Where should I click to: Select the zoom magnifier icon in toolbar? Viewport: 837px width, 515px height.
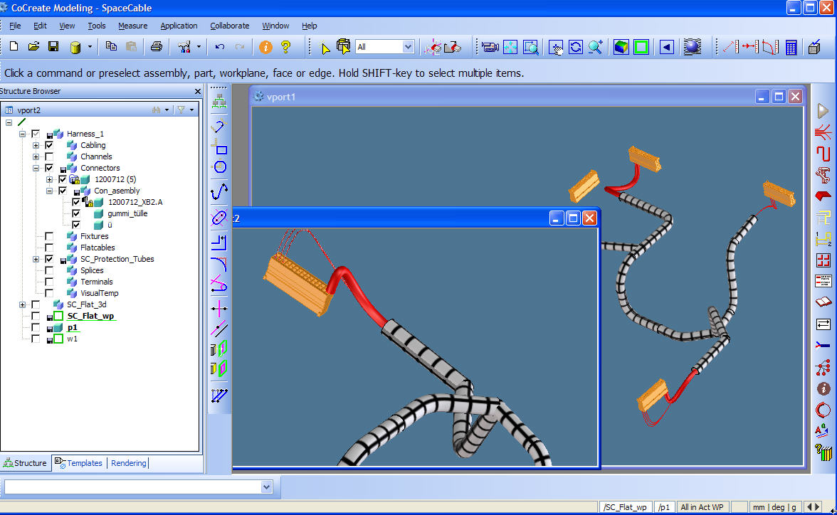tap(595, 47)
